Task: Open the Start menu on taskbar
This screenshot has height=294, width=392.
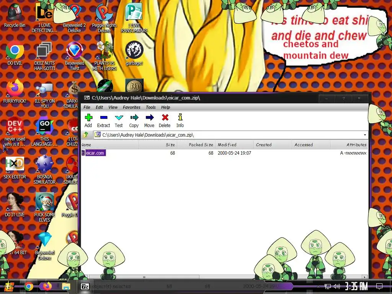Action: [x=8, y=286]
